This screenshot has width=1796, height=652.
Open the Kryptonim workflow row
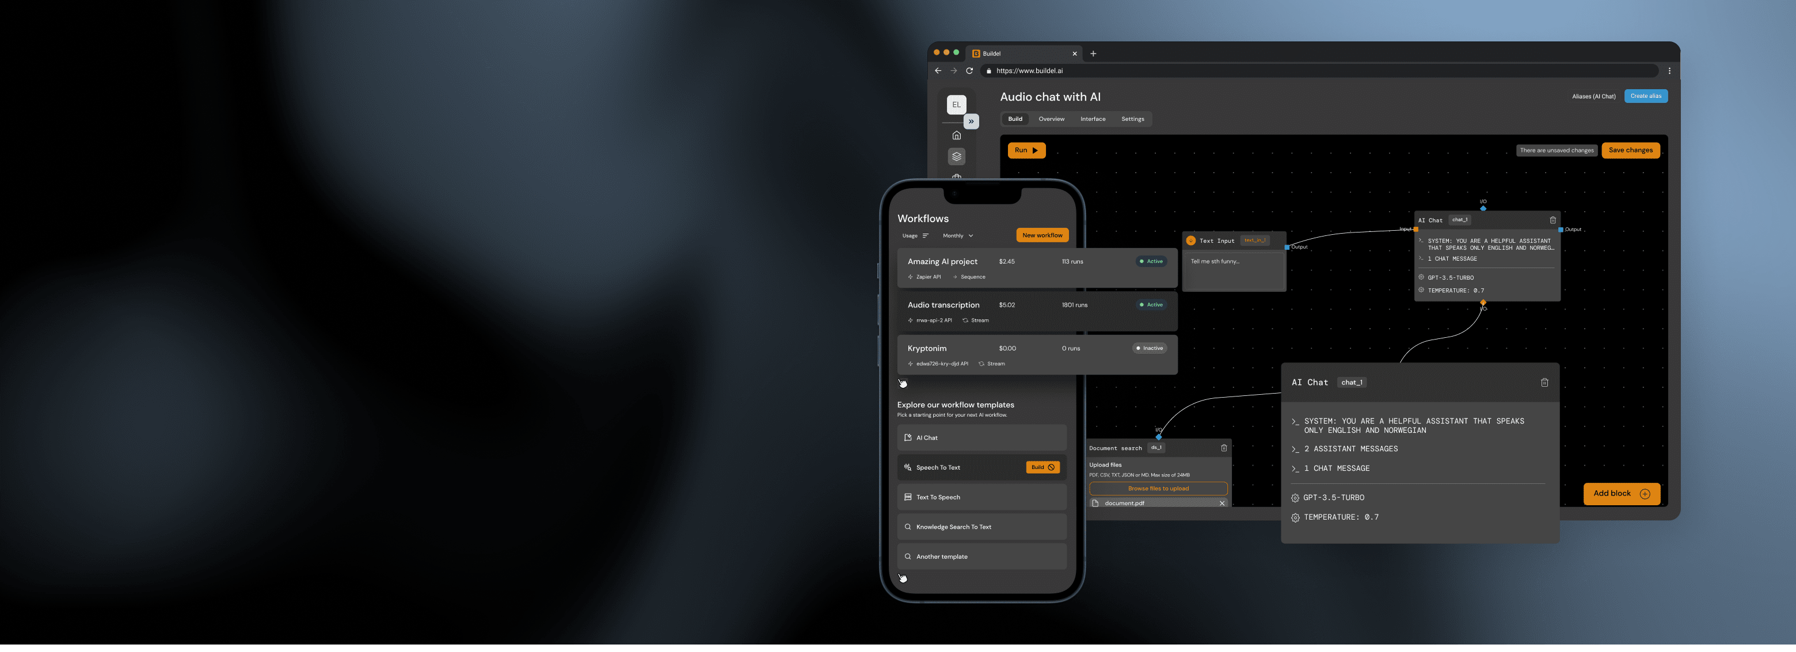(1037, 356)
